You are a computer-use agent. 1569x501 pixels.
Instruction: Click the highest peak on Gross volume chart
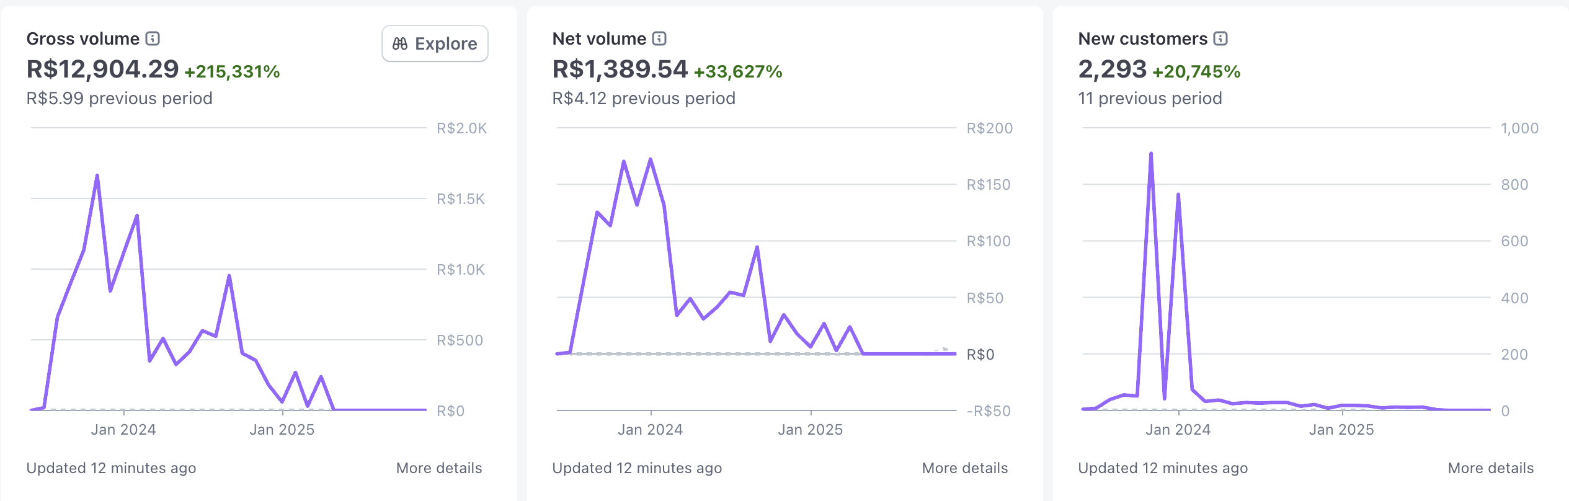click(97, 176)
